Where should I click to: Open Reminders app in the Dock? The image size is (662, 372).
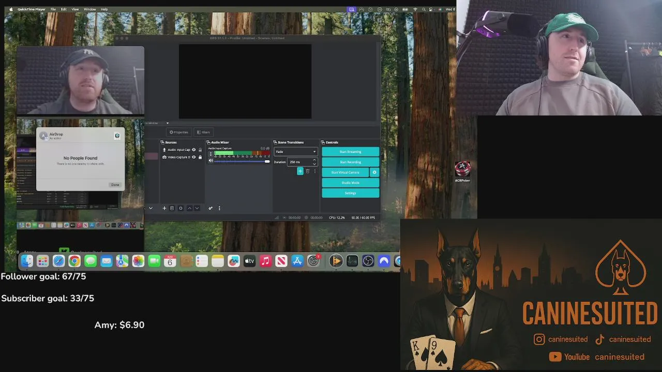(202, 261)
